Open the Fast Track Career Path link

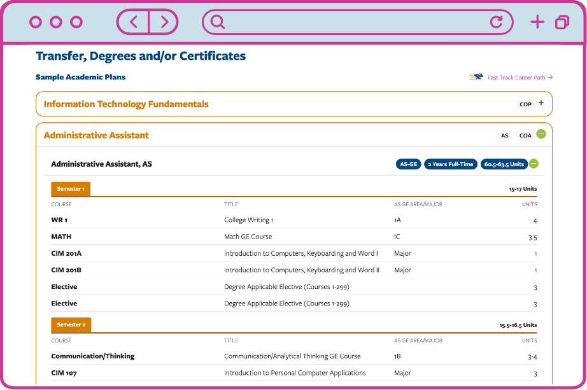[520, 78]
